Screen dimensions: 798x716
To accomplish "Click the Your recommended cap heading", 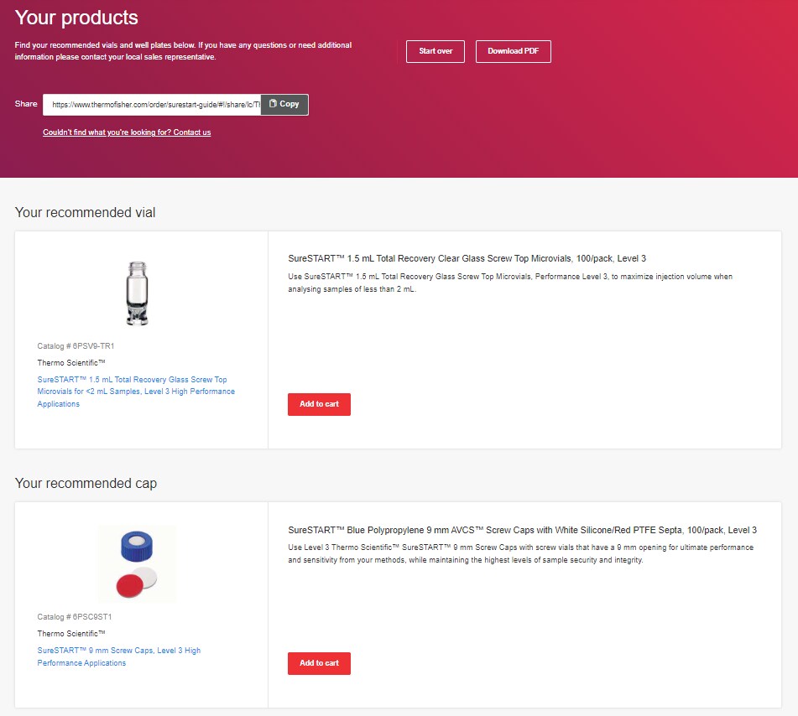I will (86, 483).
